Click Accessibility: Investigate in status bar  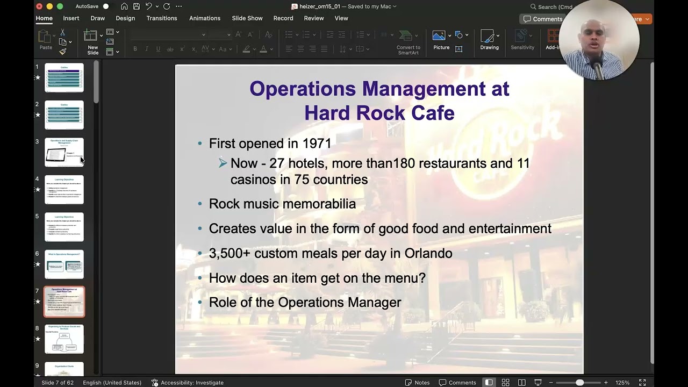pyautogui.click(x=188, y=383)
